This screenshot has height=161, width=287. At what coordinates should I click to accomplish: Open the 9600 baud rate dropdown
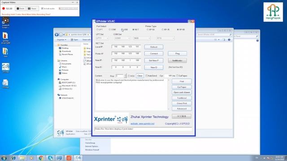142,38
